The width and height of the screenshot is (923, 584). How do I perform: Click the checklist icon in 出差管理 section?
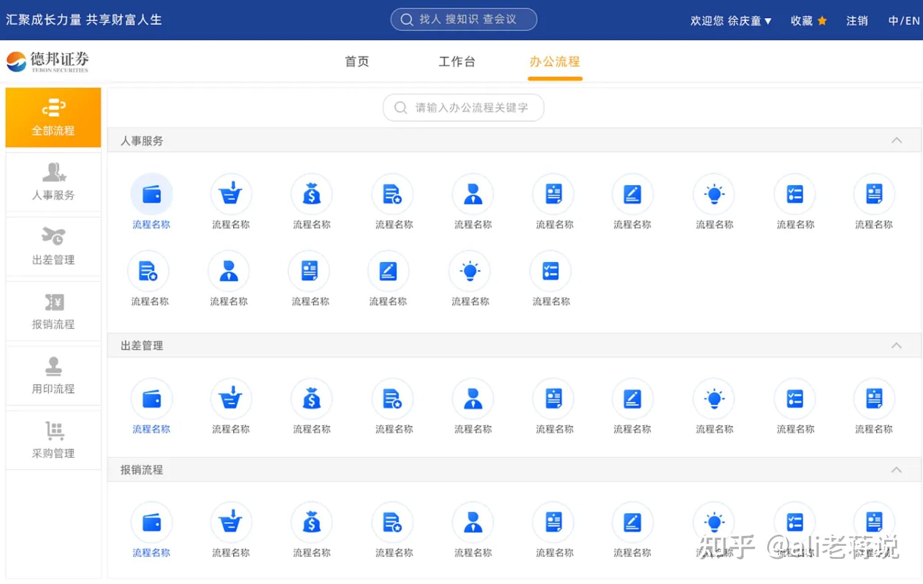tap(795, 399)
